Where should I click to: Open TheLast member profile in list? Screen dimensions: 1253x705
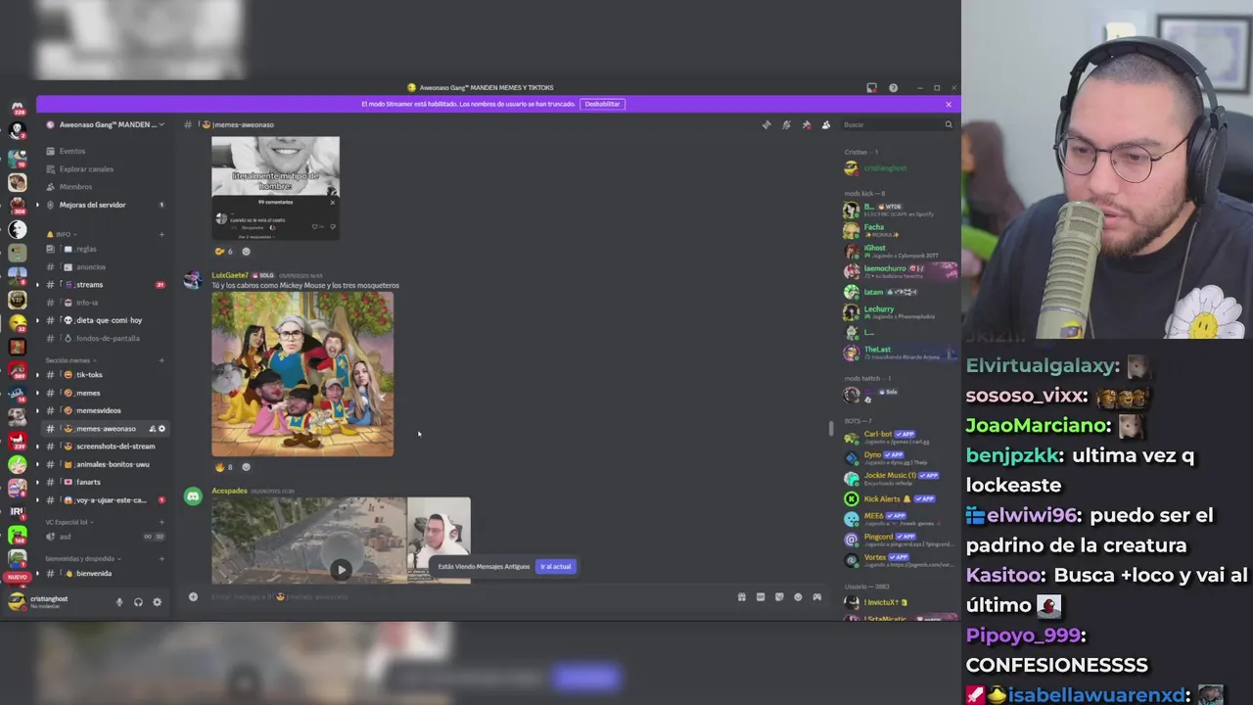click(x=900, y=352)
